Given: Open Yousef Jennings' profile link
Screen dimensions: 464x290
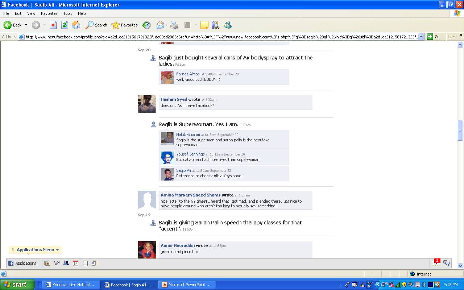Looking at the screenshot, I should 190,154.
